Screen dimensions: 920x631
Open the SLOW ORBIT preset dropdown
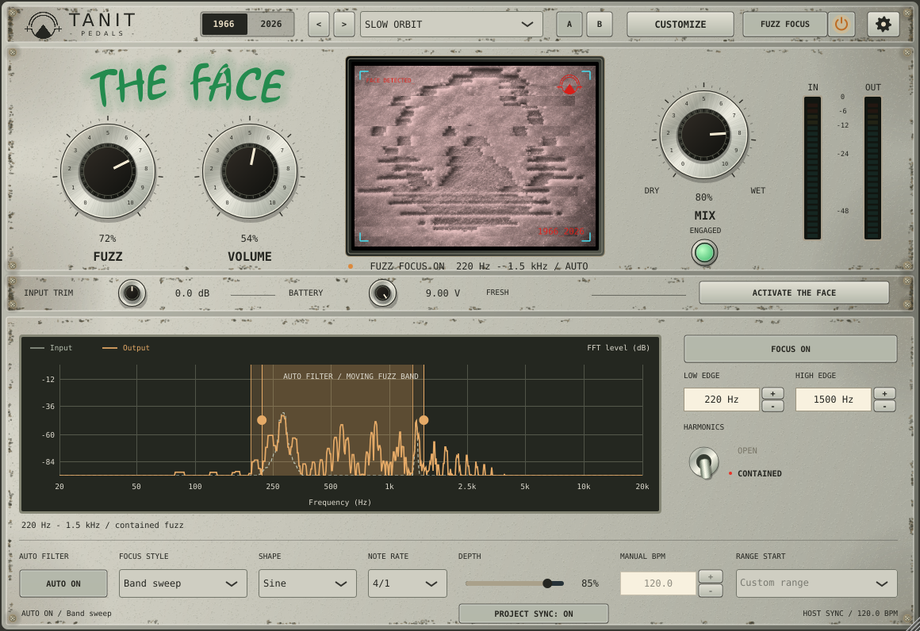click(x=451, y=24)
